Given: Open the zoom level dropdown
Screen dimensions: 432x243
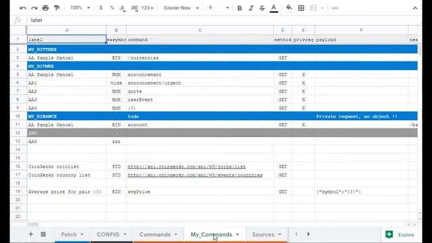Looking at the screenshot, I should click(80, 7).
